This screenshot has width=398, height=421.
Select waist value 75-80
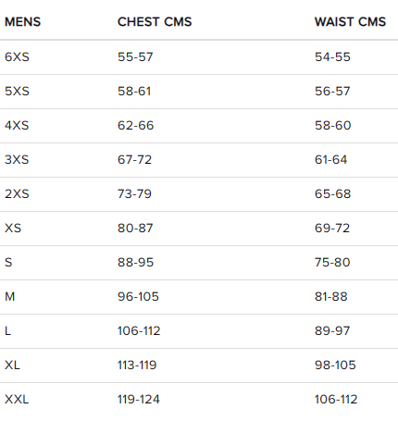332,263
